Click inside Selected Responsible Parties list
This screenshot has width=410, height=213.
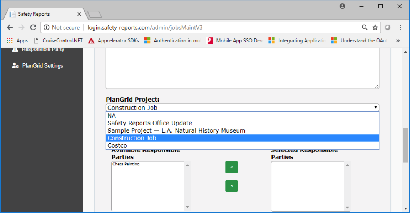coord(308,186)
